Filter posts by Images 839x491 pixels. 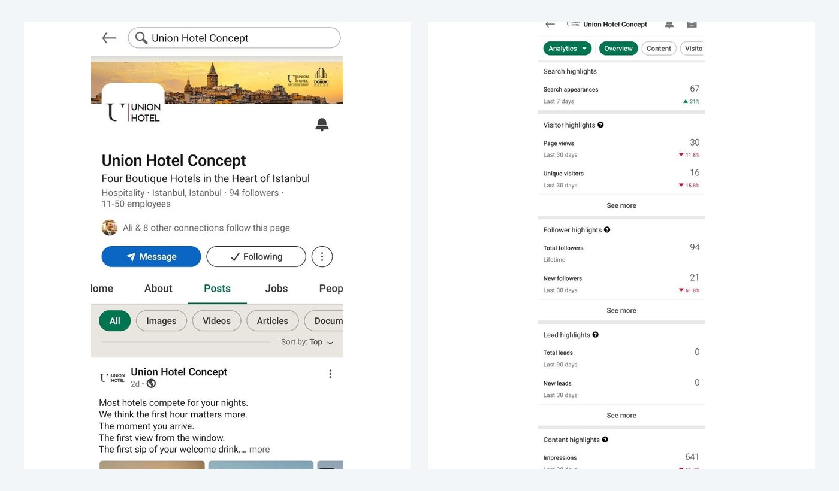pyautogui.click(x=161, y=321)
